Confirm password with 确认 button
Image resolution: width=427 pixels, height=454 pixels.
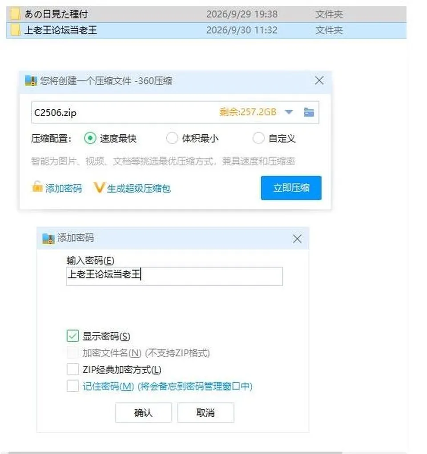[143, 413]
